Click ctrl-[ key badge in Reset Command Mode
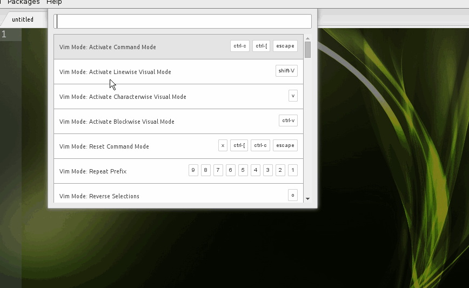Image resolution: width=469 pixels, height=288 pixels. 239,145
